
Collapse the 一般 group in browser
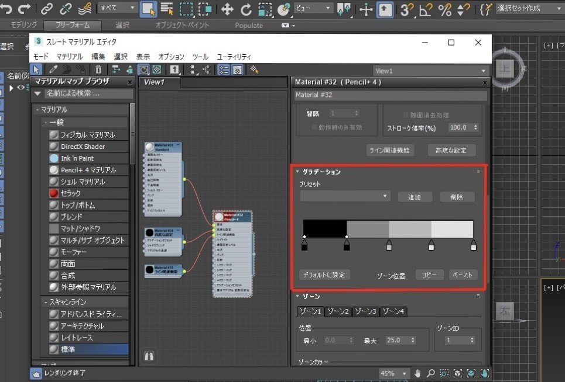46,123
